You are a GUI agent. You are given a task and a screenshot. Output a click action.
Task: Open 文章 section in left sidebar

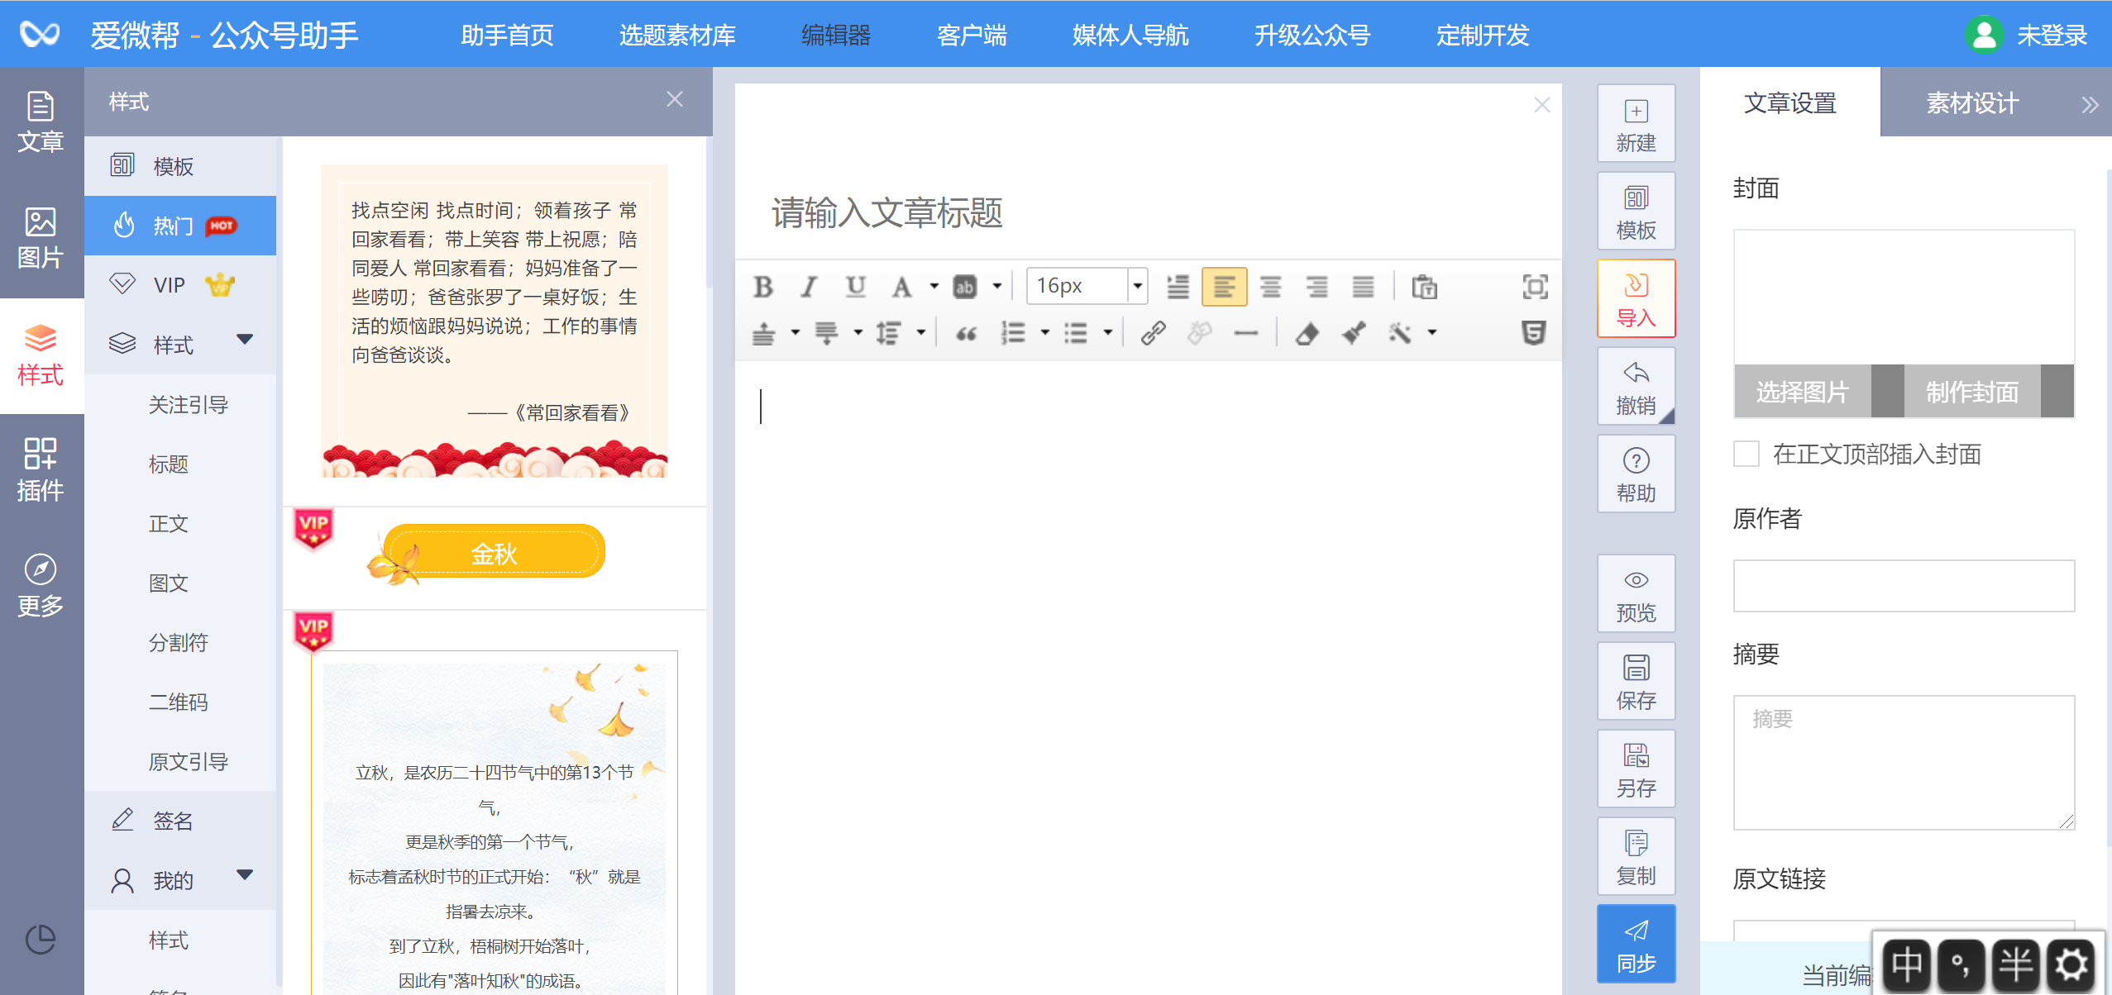pyautogui.click(x=41, y=124)
